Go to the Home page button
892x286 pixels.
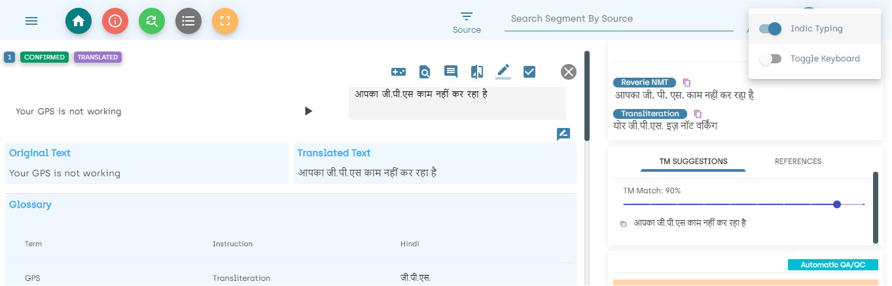pyautogui.click(x=79, y=21)
